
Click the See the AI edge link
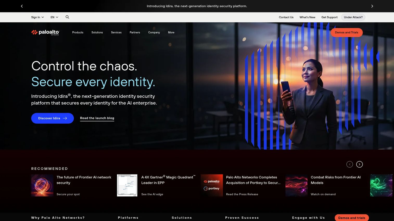pyautogui.click(x=152, y=194)
